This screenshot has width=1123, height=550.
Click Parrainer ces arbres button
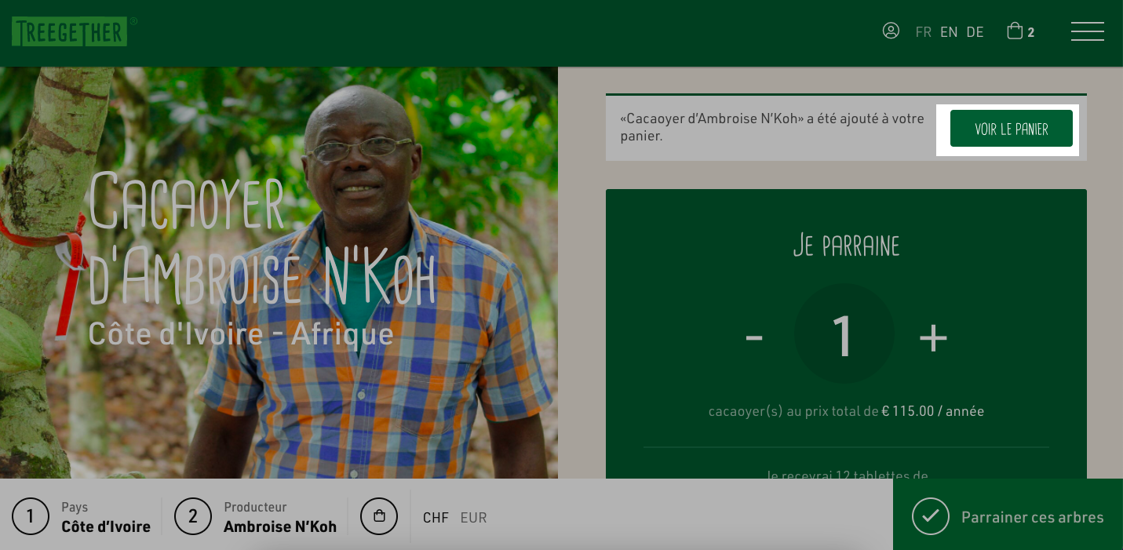pos(1008,515)
